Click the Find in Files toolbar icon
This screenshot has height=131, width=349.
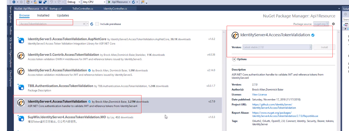point(143,2)
